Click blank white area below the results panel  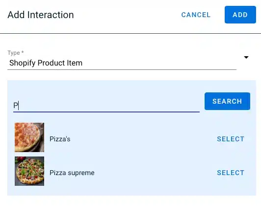(x=130, y=209)
